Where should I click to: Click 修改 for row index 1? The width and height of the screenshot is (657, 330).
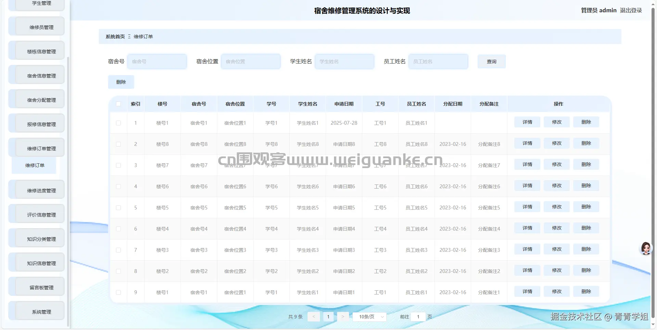[x=557, y=122]
